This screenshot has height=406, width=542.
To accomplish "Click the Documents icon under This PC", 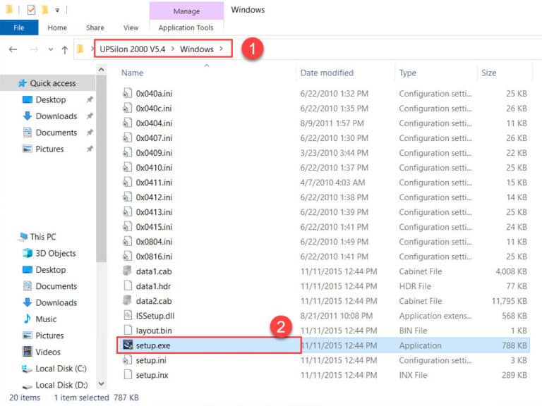I will coord(28,286).
